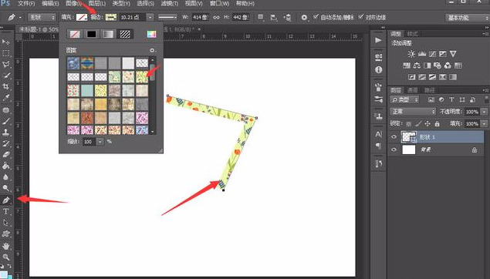
Task: Open the layer fill percentage dropdown arrow
Action: 484,124
